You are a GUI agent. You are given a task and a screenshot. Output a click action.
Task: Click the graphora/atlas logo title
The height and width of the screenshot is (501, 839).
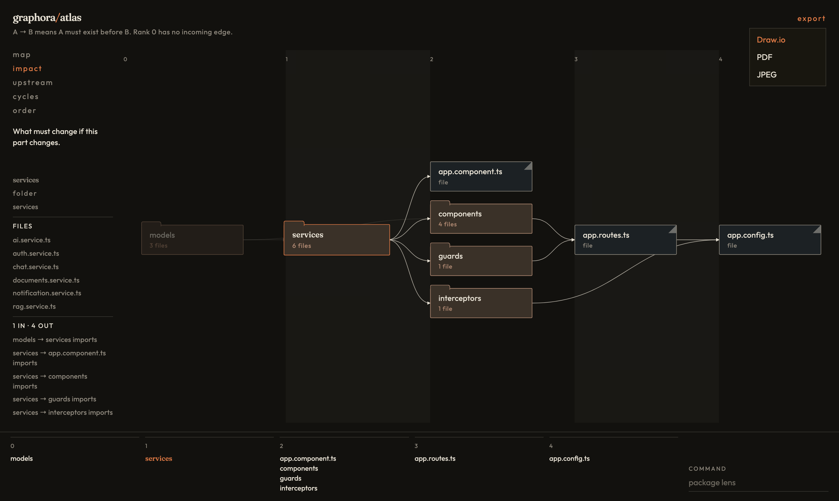(47, 17)
